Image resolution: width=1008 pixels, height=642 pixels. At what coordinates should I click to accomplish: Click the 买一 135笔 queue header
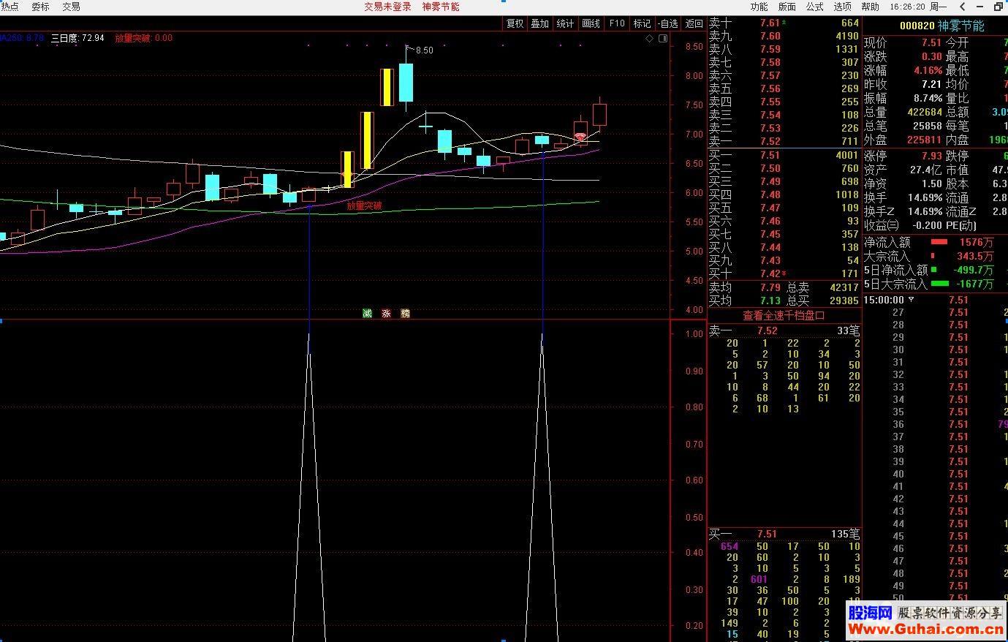coord(784,534)
